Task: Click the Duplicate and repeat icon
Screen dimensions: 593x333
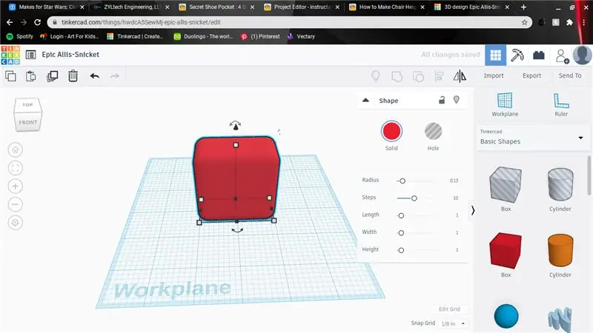Action: coord(52,76)
